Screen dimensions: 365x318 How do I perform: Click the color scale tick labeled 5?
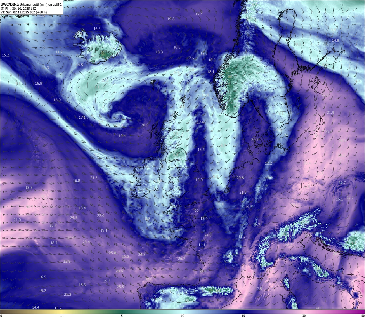[122, 316]
